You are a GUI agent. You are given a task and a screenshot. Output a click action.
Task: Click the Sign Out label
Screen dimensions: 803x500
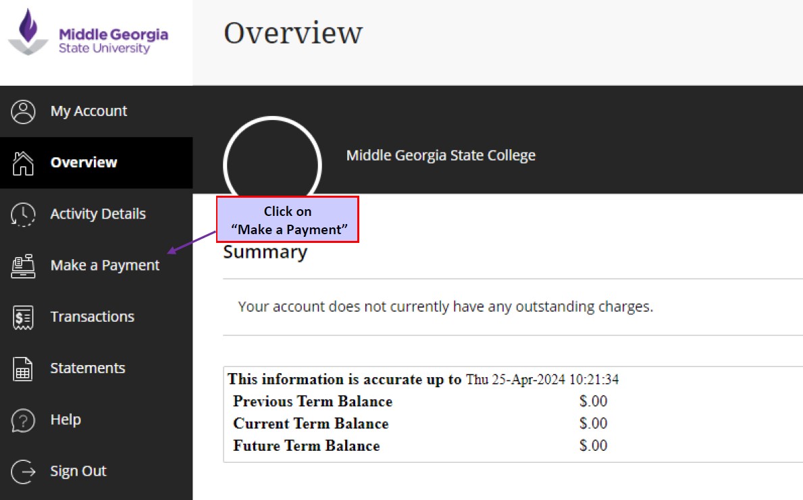(x=78, y=471)
